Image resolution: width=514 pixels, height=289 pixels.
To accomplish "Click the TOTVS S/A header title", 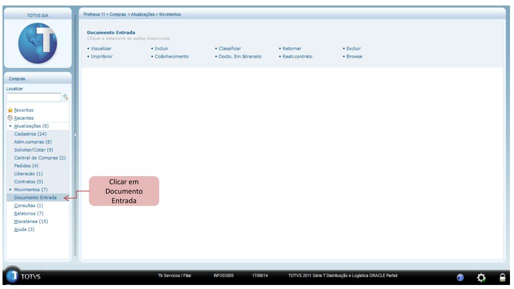I will click(x=38, y=16).
